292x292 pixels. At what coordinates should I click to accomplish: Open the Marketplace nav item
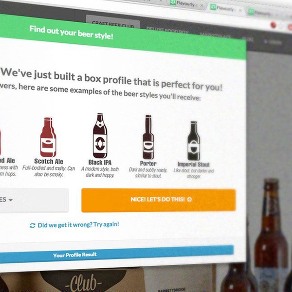click(x=216, y=36)
